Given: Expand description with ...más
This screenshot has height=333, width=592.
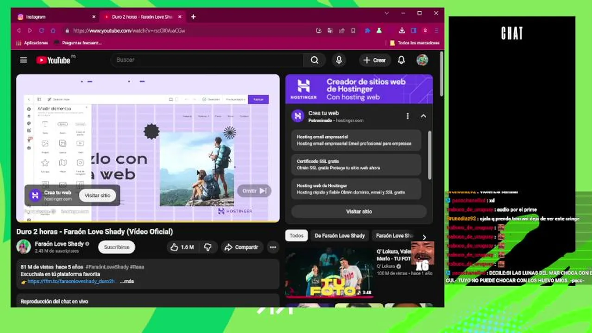Looking at the screenshot, I should click(x=127, y=281).
